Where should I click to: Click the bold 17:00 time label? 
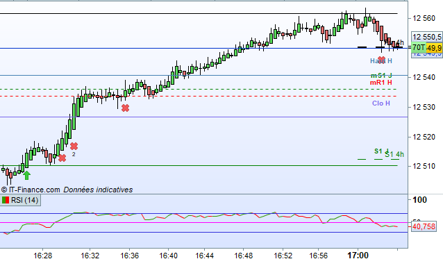coord(358,256)
